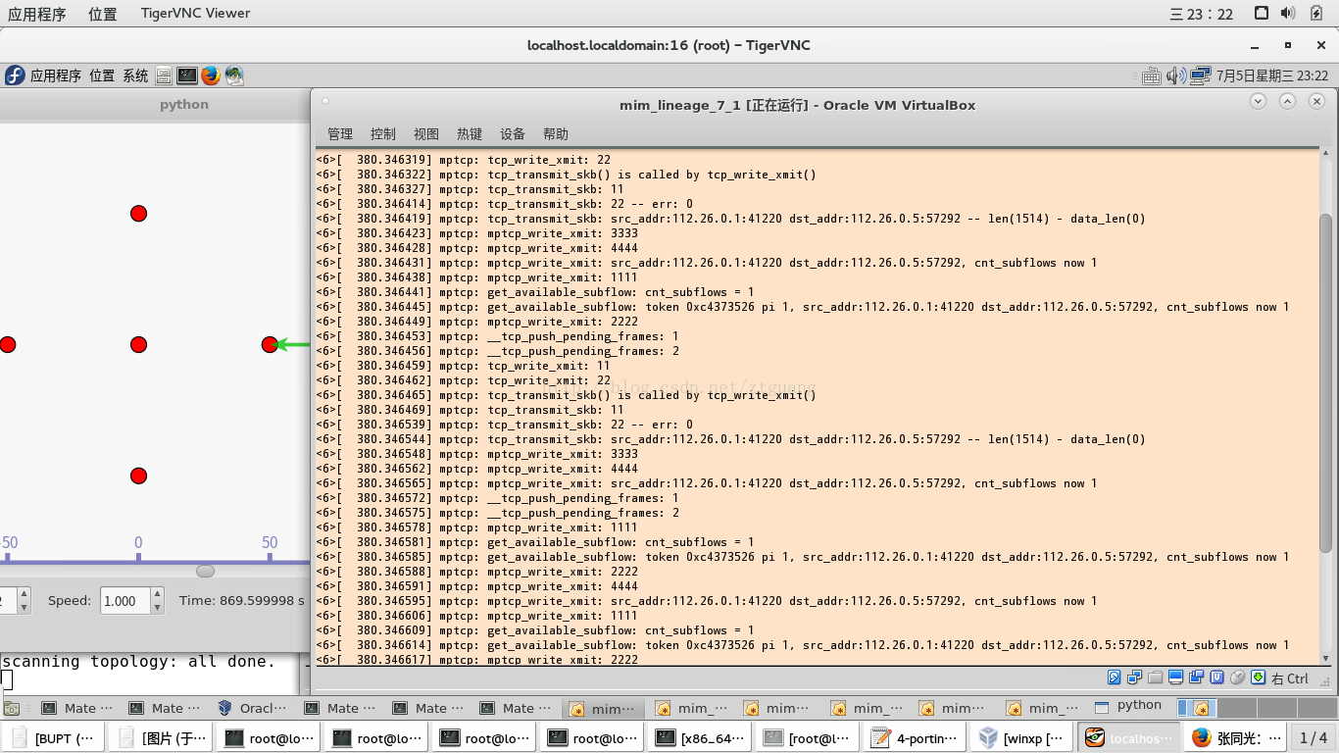Click the network adapters icon in VirtualBox status bar
The height and width of the screenshot is (753, 1339).
point(1134,678)
